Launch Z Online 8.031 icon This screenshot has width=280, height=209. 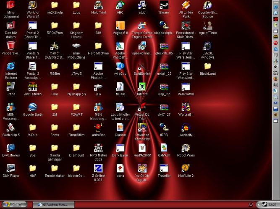(x=98, y=168)
